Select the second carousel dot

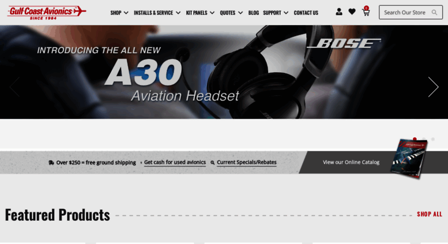(424, 139)
